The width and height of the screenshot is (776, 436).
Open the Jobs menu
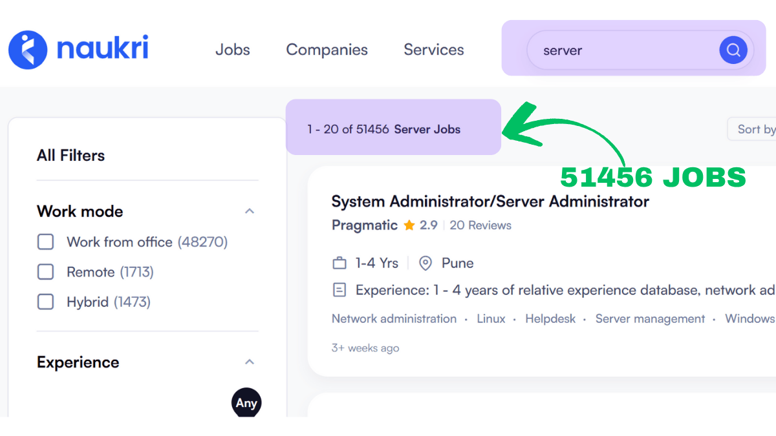click(x=233, y=50)
